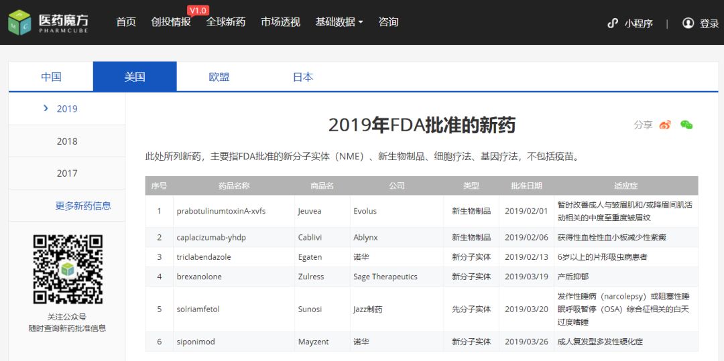The width and height of the screenshot is (724, 361).
Task: Click 小程序 text link
Action: [639, 23]
